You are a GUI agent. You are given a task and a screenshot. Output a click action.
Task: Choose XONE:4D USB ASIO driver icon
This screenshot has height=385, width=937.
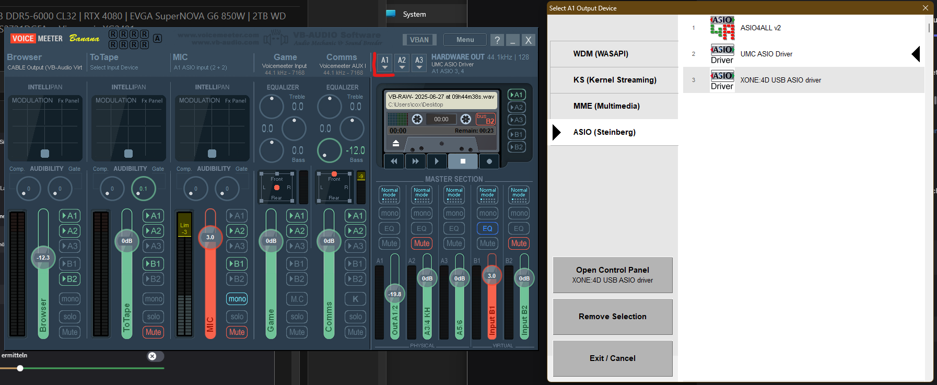[x=722, y=80]
